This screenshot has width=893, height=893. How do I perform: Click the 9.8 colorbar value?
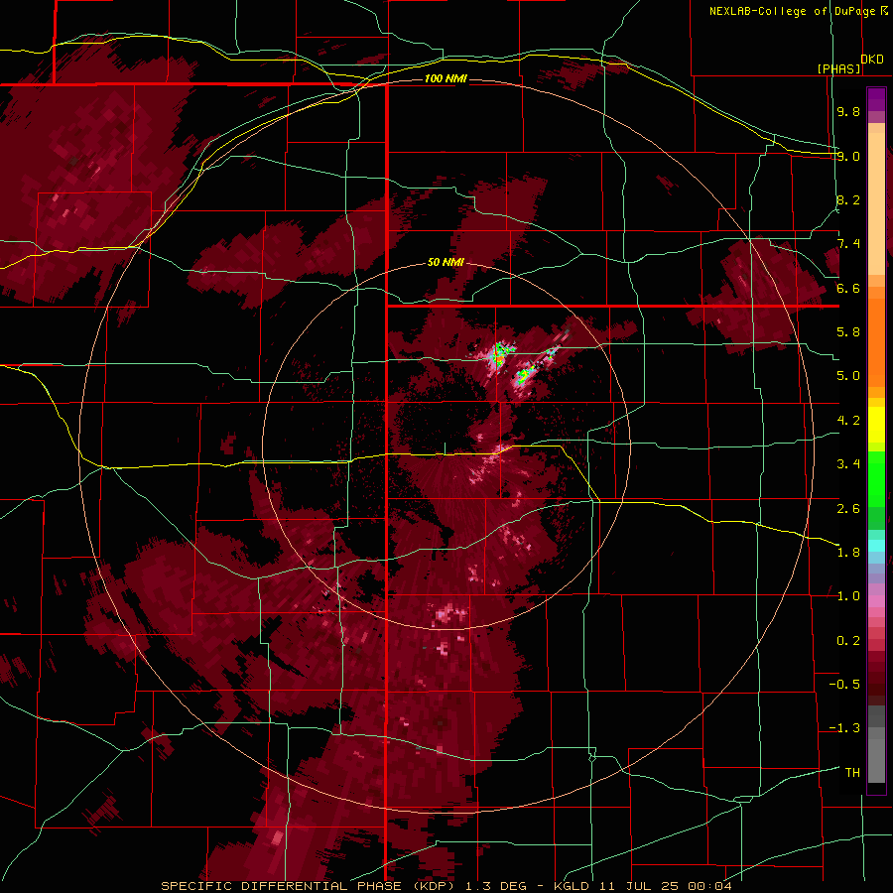pyautogui.click(x=848, y=111)
